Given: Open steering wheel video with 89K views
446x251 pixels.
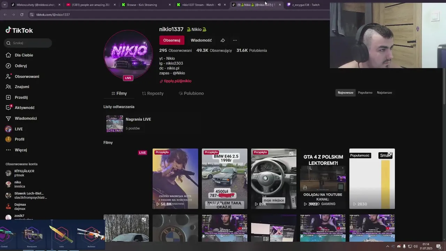Looking at the screenshot, I should [x=274, y=179].
